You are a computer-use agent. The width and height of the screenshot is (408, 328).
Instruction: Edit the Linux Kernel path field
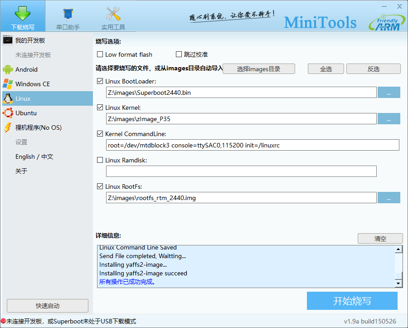(x=241, y=119)
